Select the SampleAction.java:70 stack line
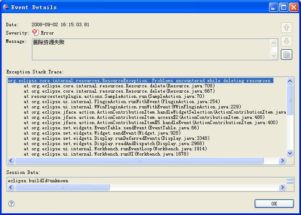This screenshot has width=301, height=215. (x=114, y=96)
